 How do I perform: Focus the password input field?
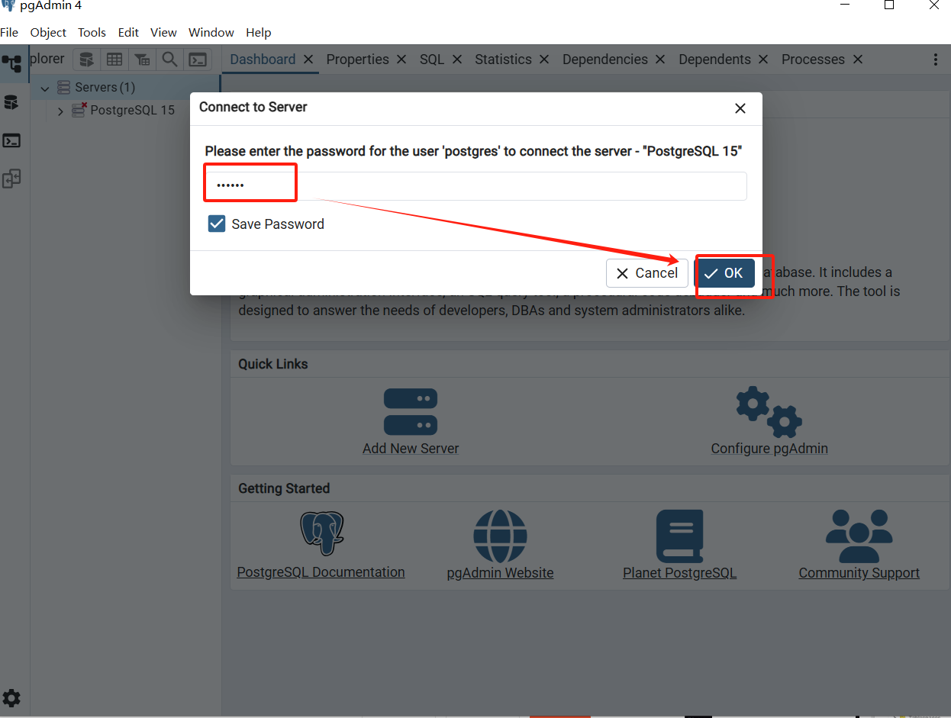[475, 186]
